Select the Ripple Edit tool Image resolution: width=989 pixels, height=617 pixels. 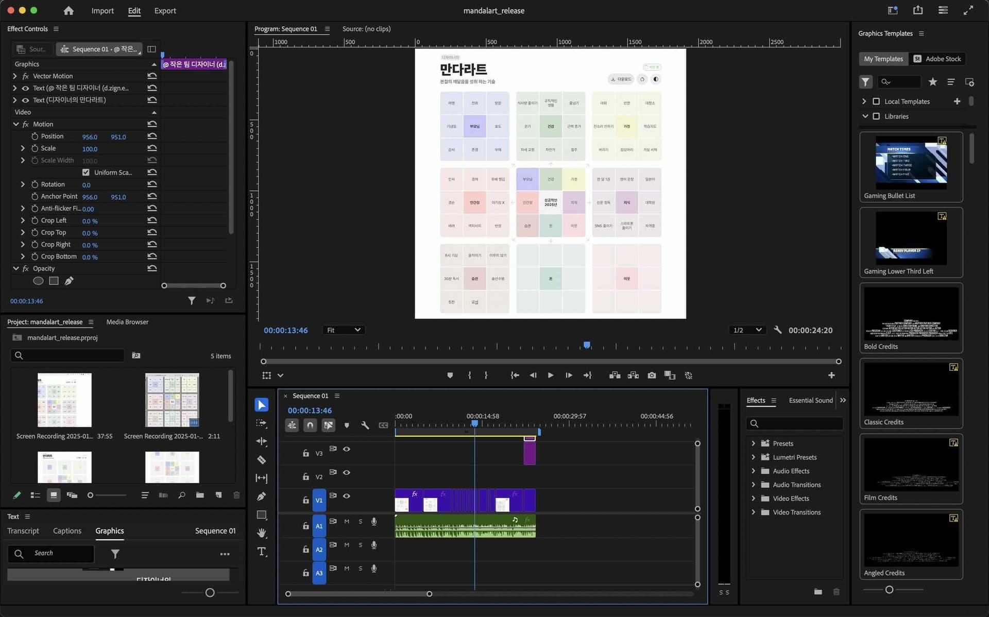[x=261, y=441]
